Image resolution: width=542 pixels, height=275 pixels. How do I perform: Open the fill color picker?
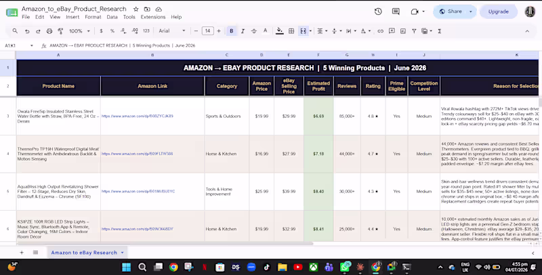[x=280, y=31]
